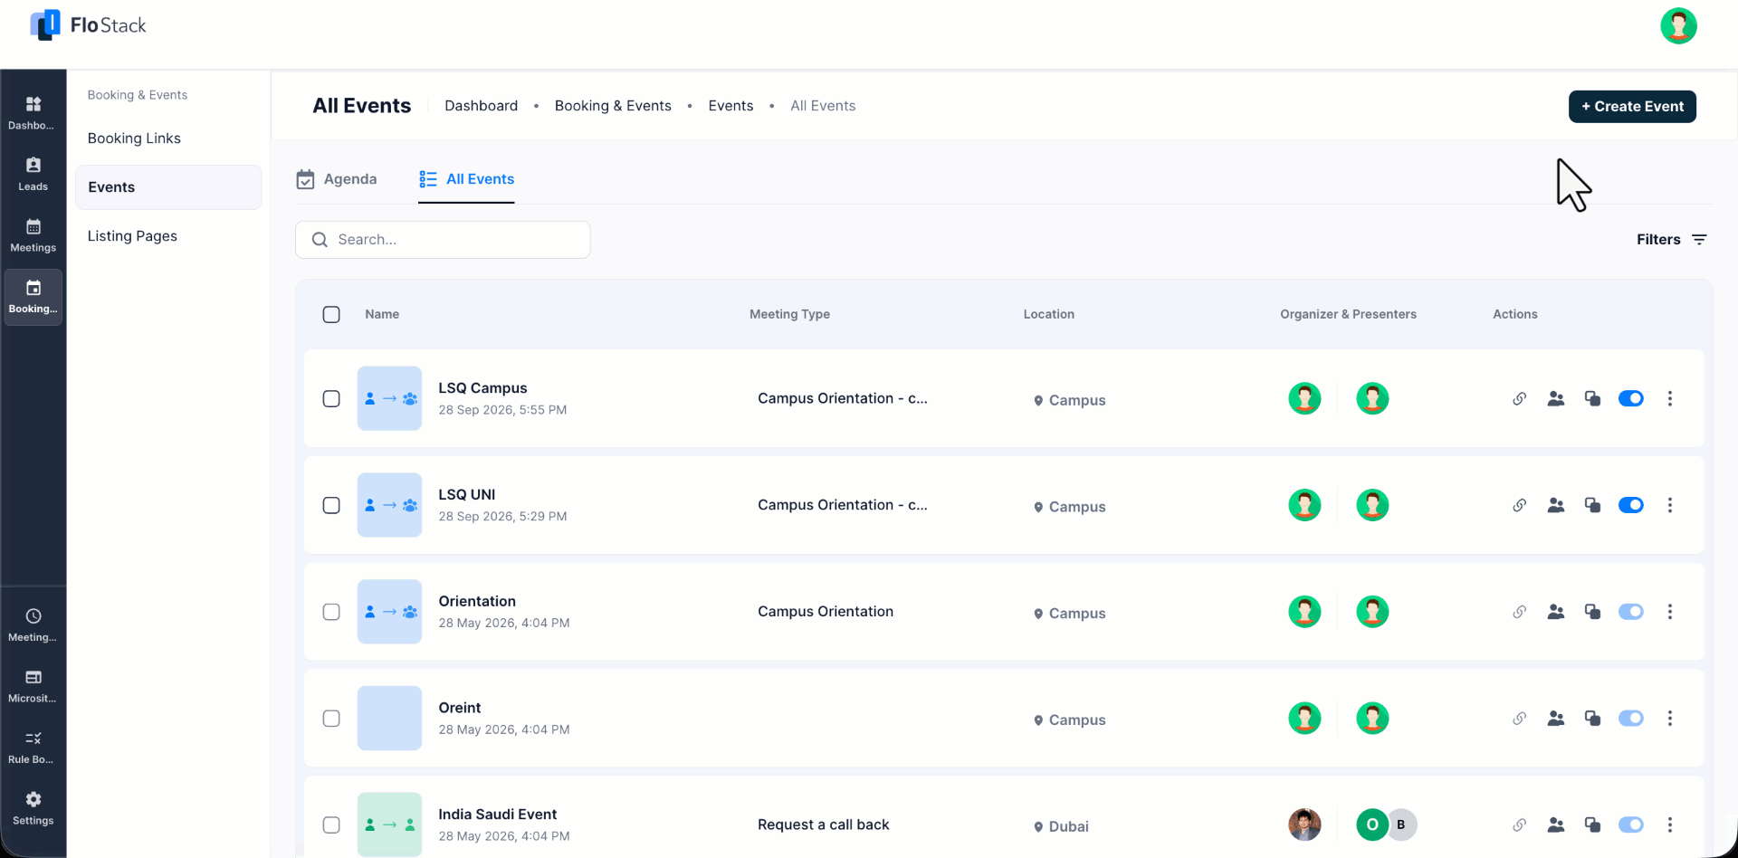Go to Leads in the sidebar

click(x=33, y=174)
